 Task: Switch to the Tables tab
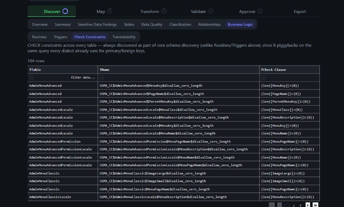[x=129, y=25]
